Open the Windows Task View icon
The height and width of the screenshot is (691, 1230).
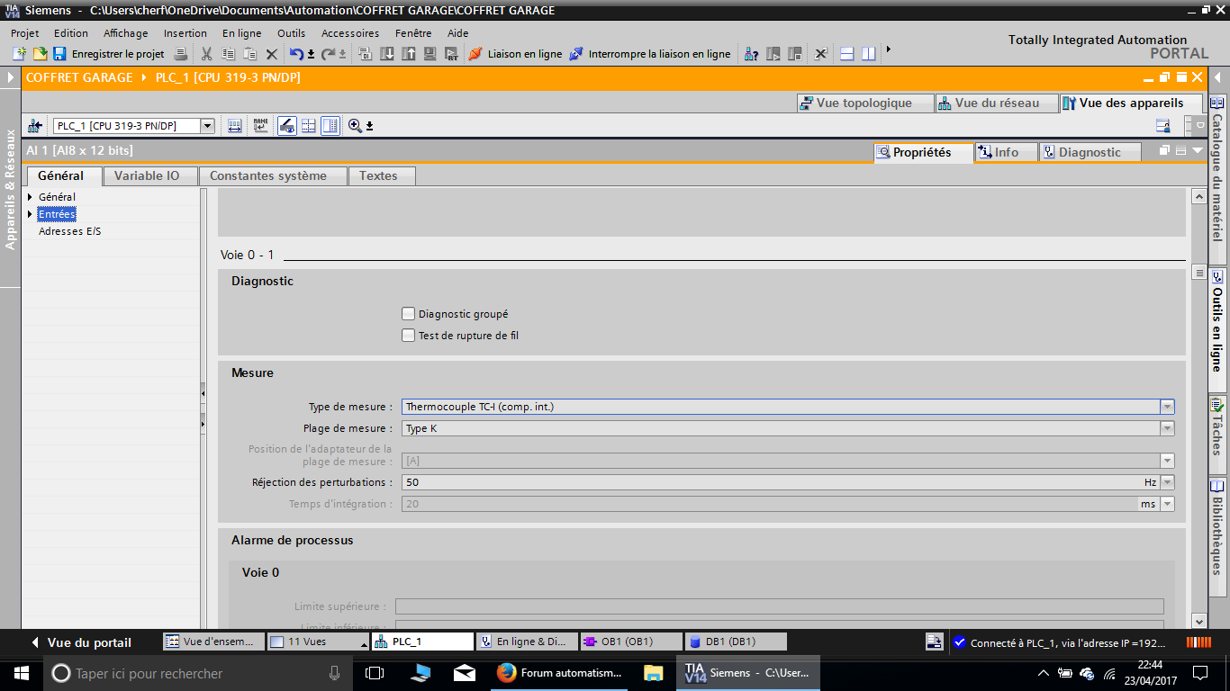click(375, 672)
